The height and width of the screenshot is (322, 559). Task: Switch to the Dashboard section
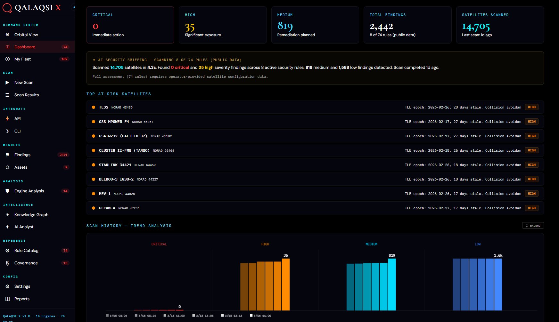click(25, 47)
